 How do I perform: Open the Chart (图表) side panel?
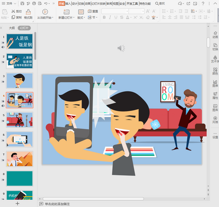tap(215, 83)
